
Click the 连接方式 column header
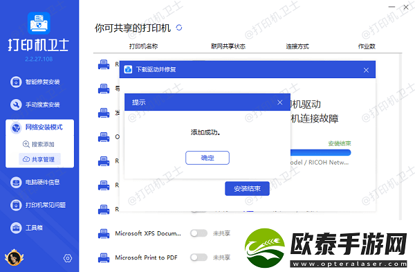[297, 46]
